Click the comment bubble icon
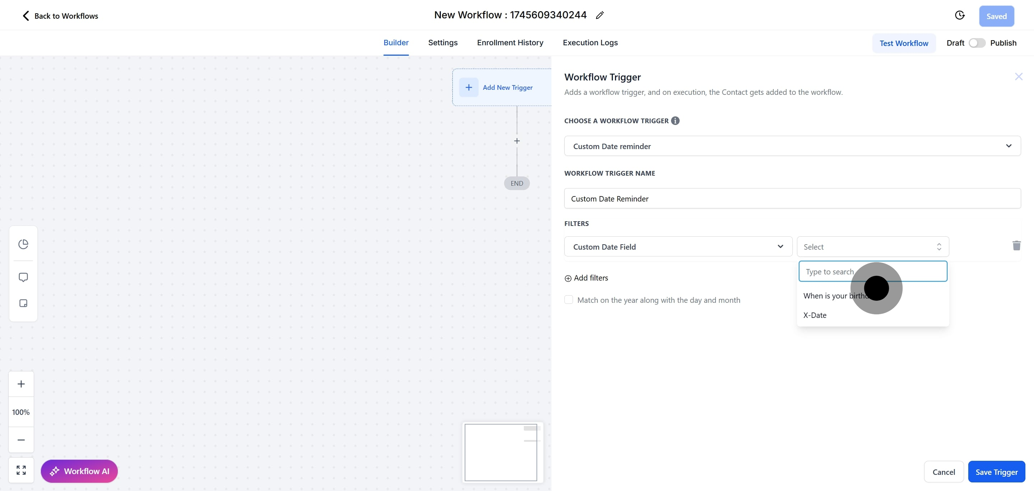 23,277
